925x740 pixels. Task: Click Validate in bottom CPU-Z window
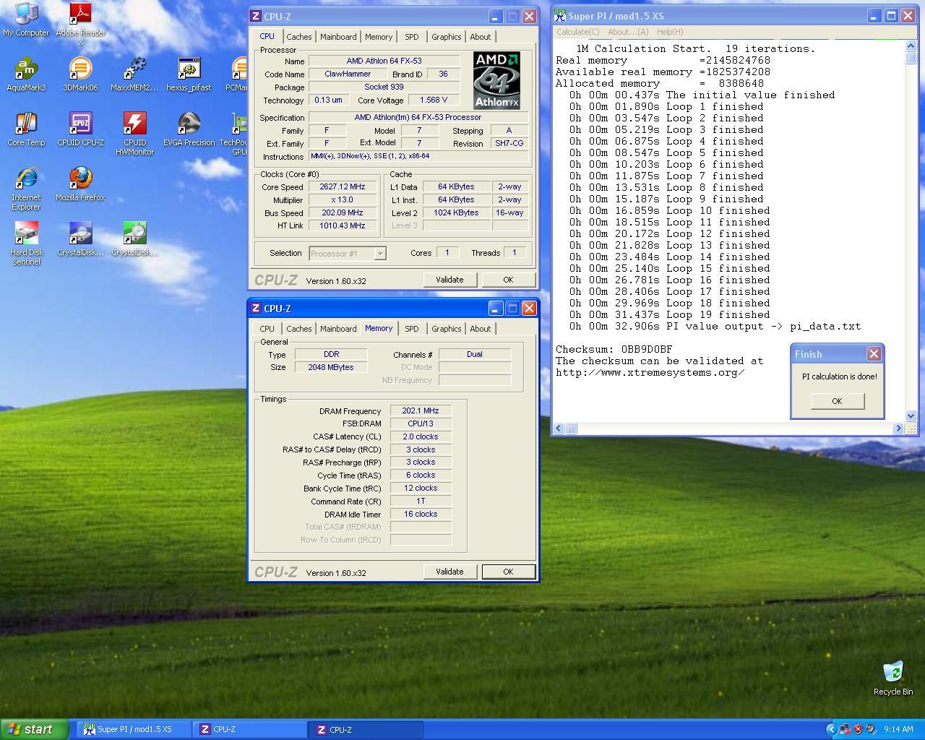[x=449, y=572]
